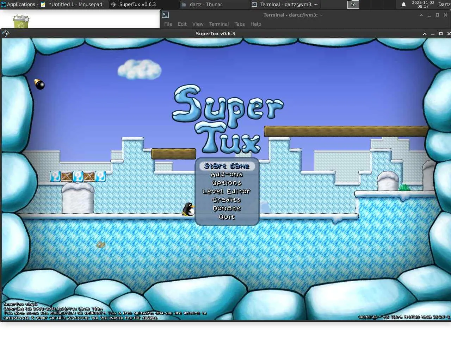Open the notification bell in the panel
The image size is (451, 338).
pos(404,5)
